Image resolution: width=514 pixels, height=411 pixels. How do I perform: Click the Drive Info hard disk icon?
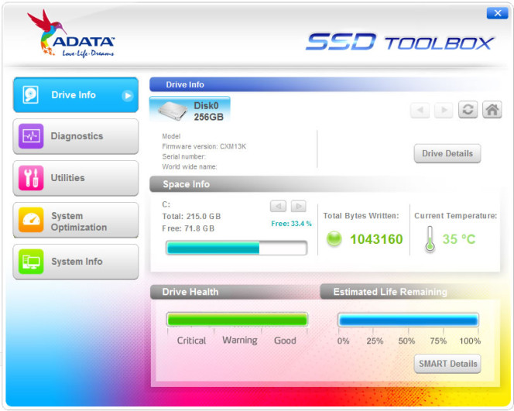pos(31,95)
